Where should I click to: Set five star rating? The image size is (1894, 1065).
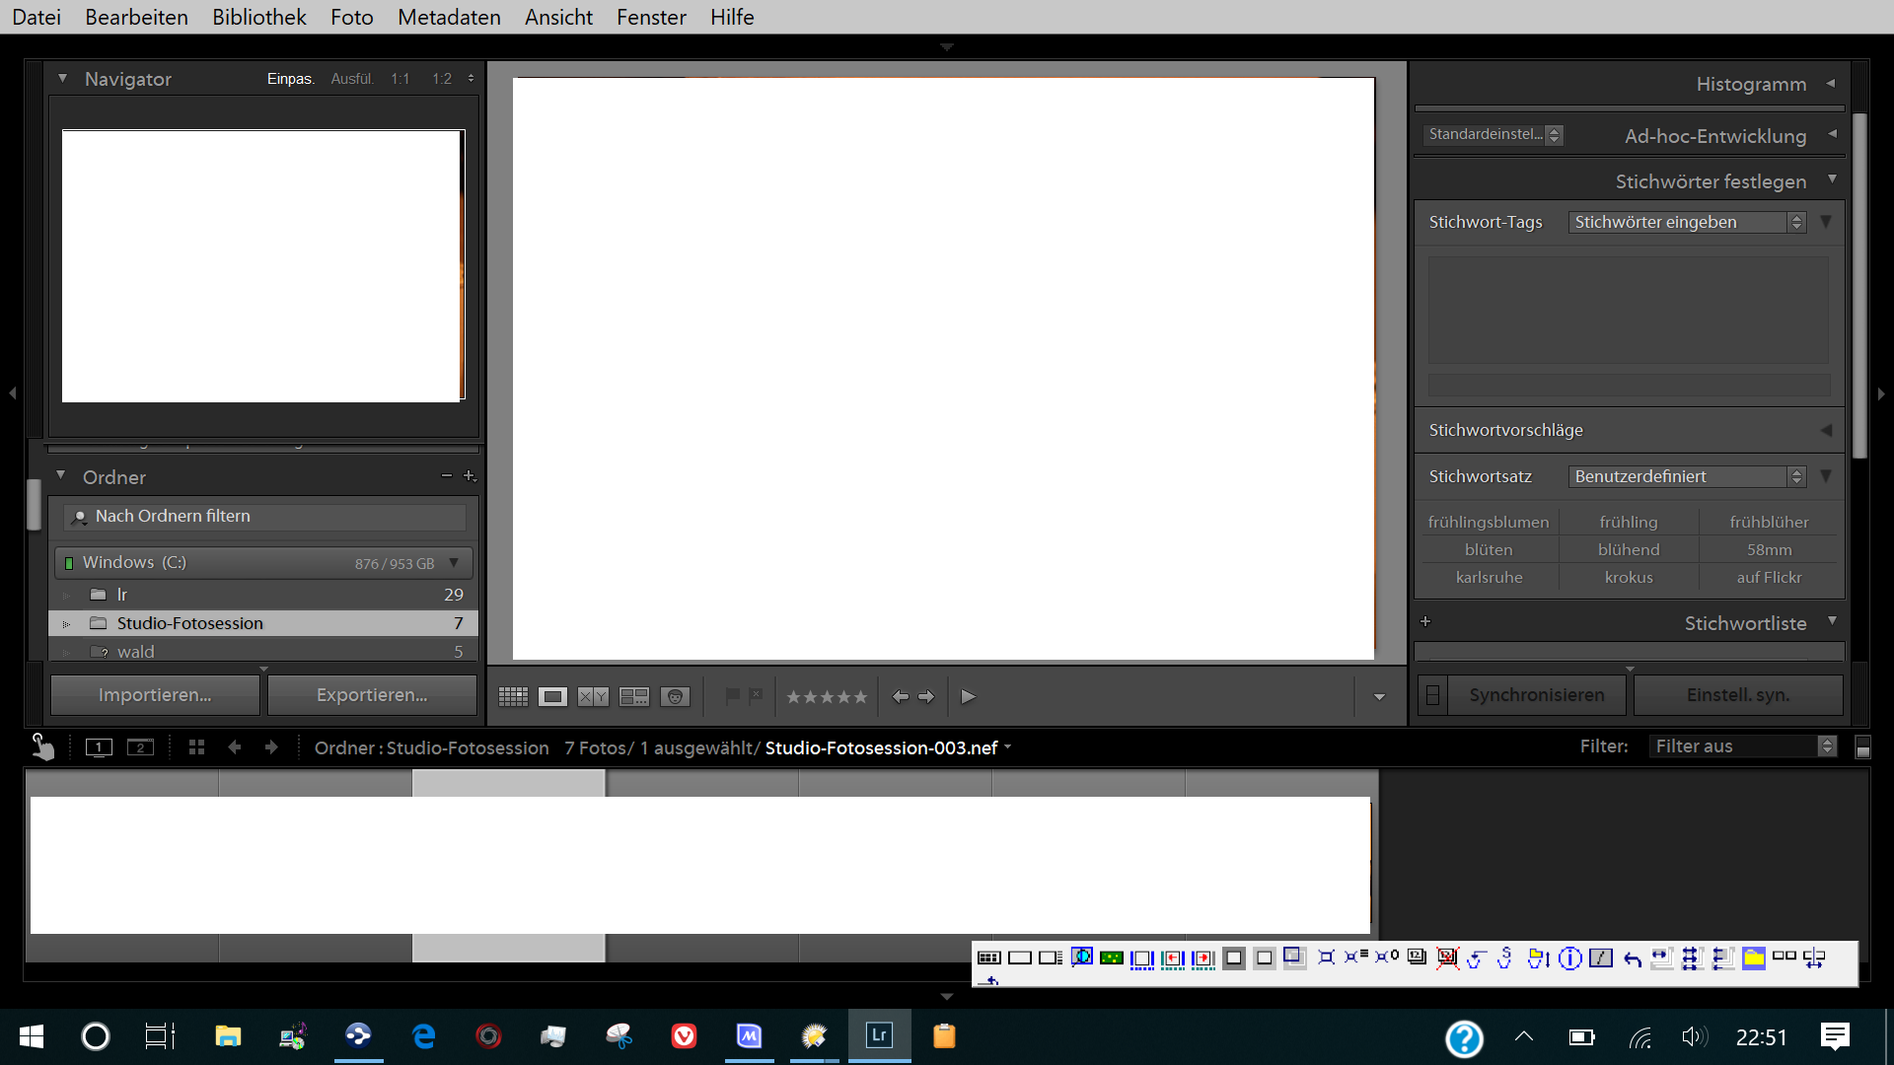point(860,696)
